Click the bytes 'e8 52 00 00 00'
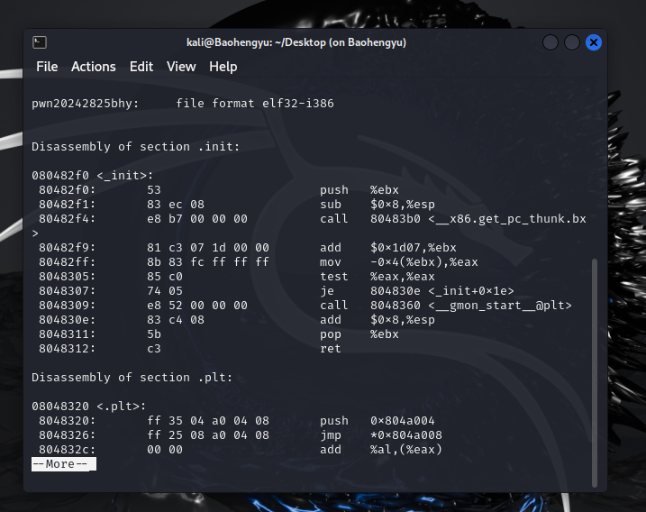646x512 pixels. coord(197,306)
